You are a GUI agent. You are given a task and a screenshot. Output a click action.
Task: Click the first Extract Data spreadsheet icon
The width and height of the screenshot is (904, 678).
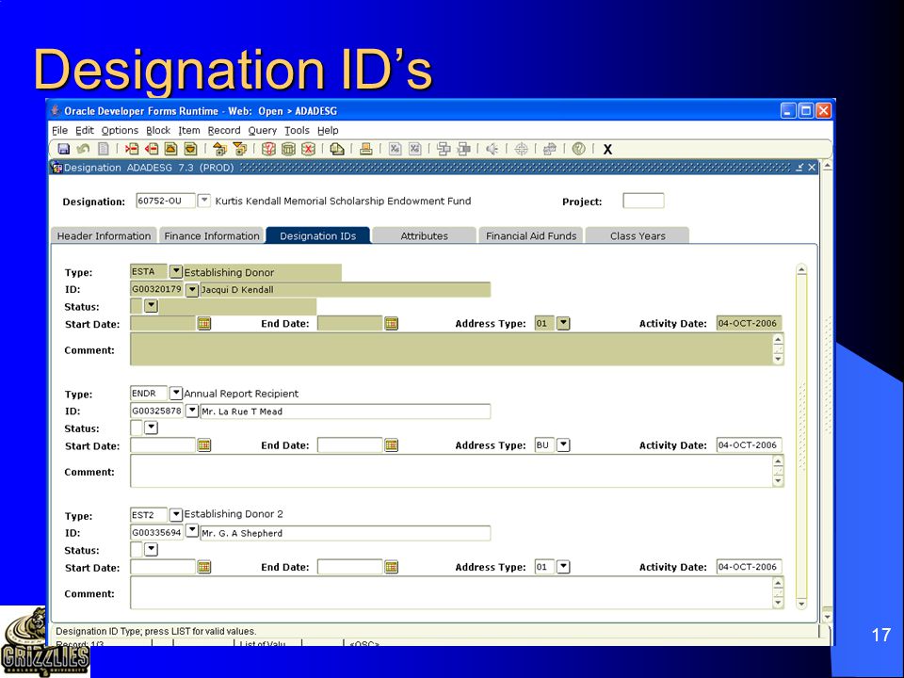click(395, 149)
